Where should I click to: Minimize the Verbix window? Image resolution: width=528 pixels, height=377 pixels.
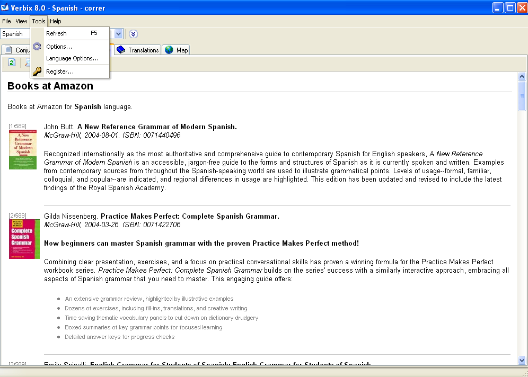498,8
